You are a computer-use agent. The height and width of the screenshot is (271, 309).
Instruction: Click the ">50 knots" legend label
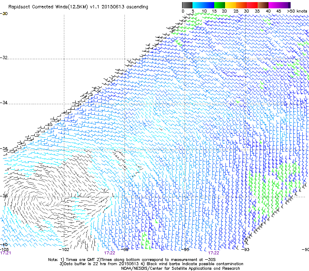click(297, 11)
